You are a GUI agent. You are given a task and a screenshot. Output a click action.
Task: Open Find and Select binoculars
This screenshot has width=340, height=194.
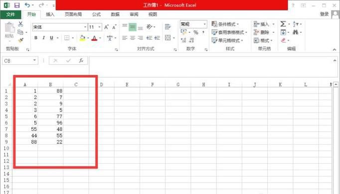click(295, 32)
